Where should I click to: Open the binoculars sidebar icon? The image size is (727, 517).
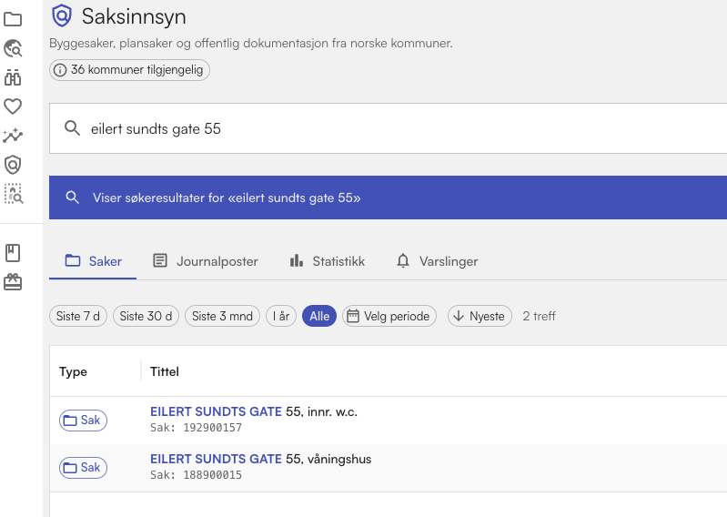coord(13,77)
